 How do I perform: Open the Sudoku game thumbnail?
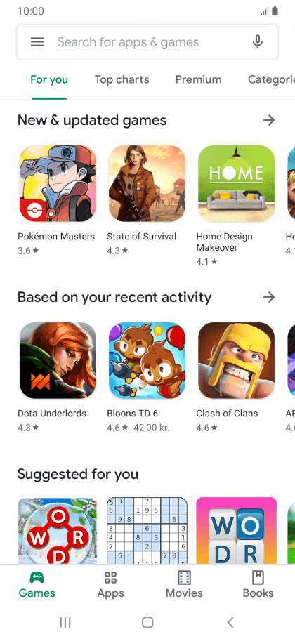[147, 531]
